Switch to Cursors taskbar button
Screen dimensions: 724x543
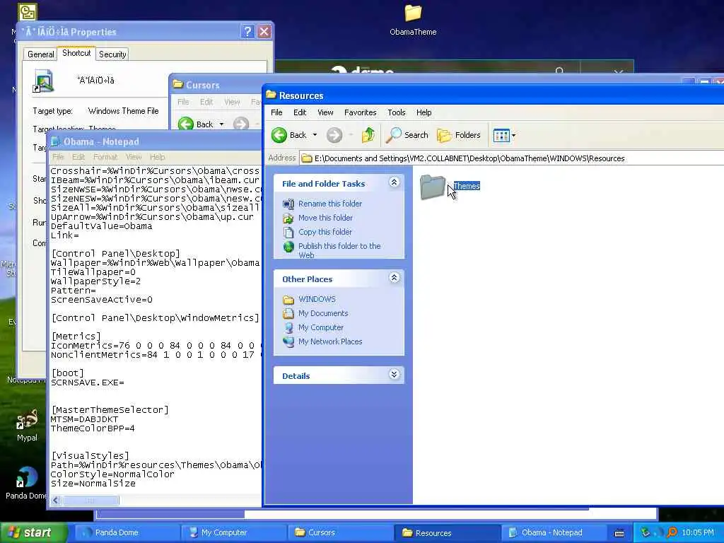click(339, 532)
